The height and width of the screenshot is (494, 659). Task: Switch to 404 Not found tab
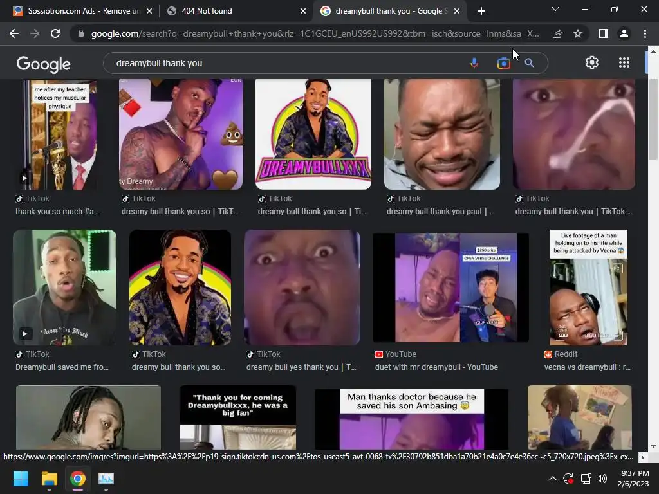[236, 11]
